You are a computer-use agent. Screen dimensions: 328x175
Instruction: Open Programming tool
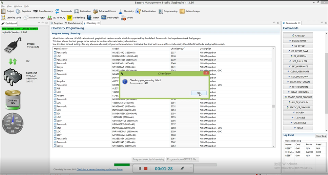tap(168, 11)
